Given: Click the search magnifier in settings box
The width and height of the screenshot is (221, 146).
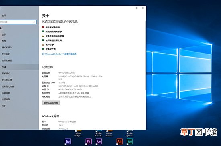Looking at the screenshot, I should pos(35,22).
